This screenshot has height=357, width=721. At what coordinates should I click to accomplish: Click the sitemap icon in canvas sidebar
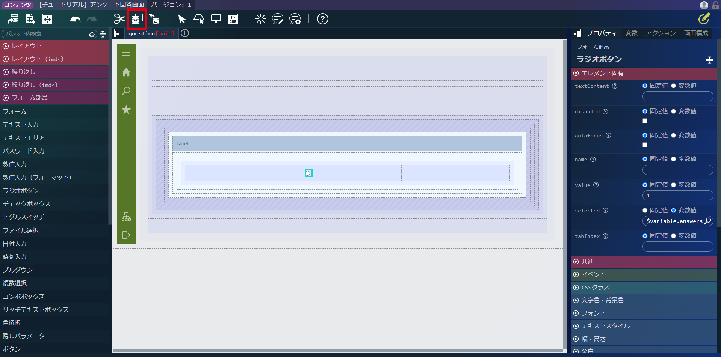126,216
